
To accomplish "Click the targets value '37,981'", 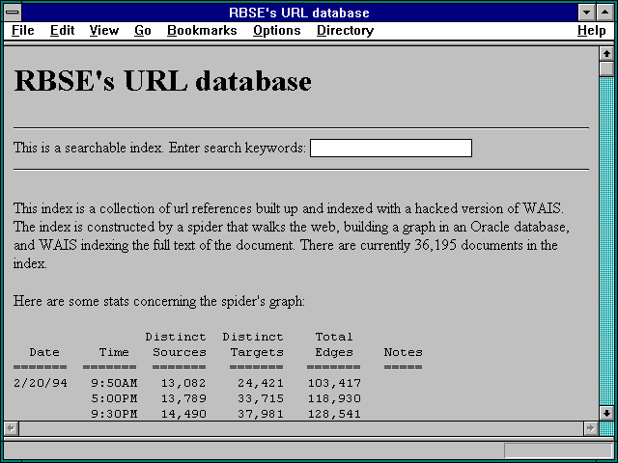I will point(261,414).
